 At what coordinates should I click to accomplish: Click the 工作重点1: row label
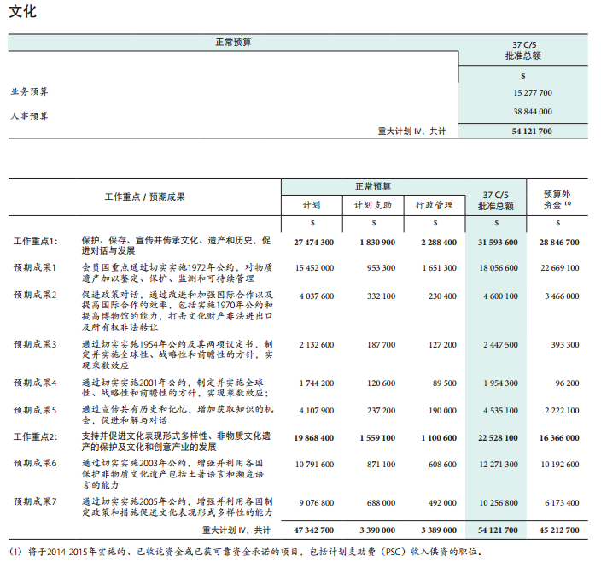coord(35,242)
